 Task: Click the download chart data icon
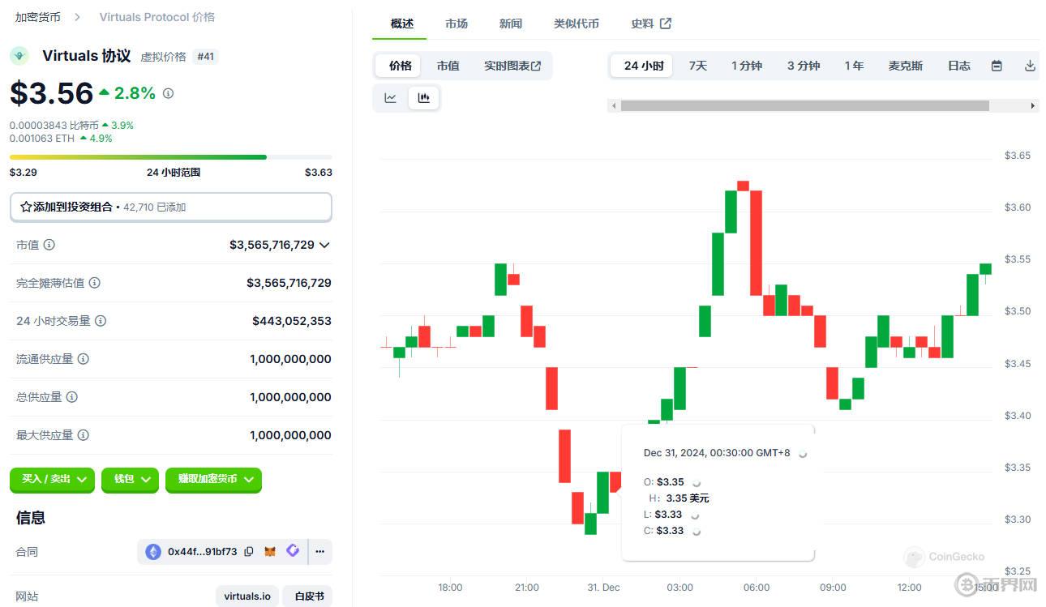pos(1030,66)
